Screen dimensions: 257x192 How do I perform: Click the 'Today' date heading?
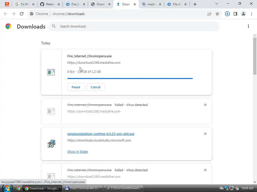[46, 43]
